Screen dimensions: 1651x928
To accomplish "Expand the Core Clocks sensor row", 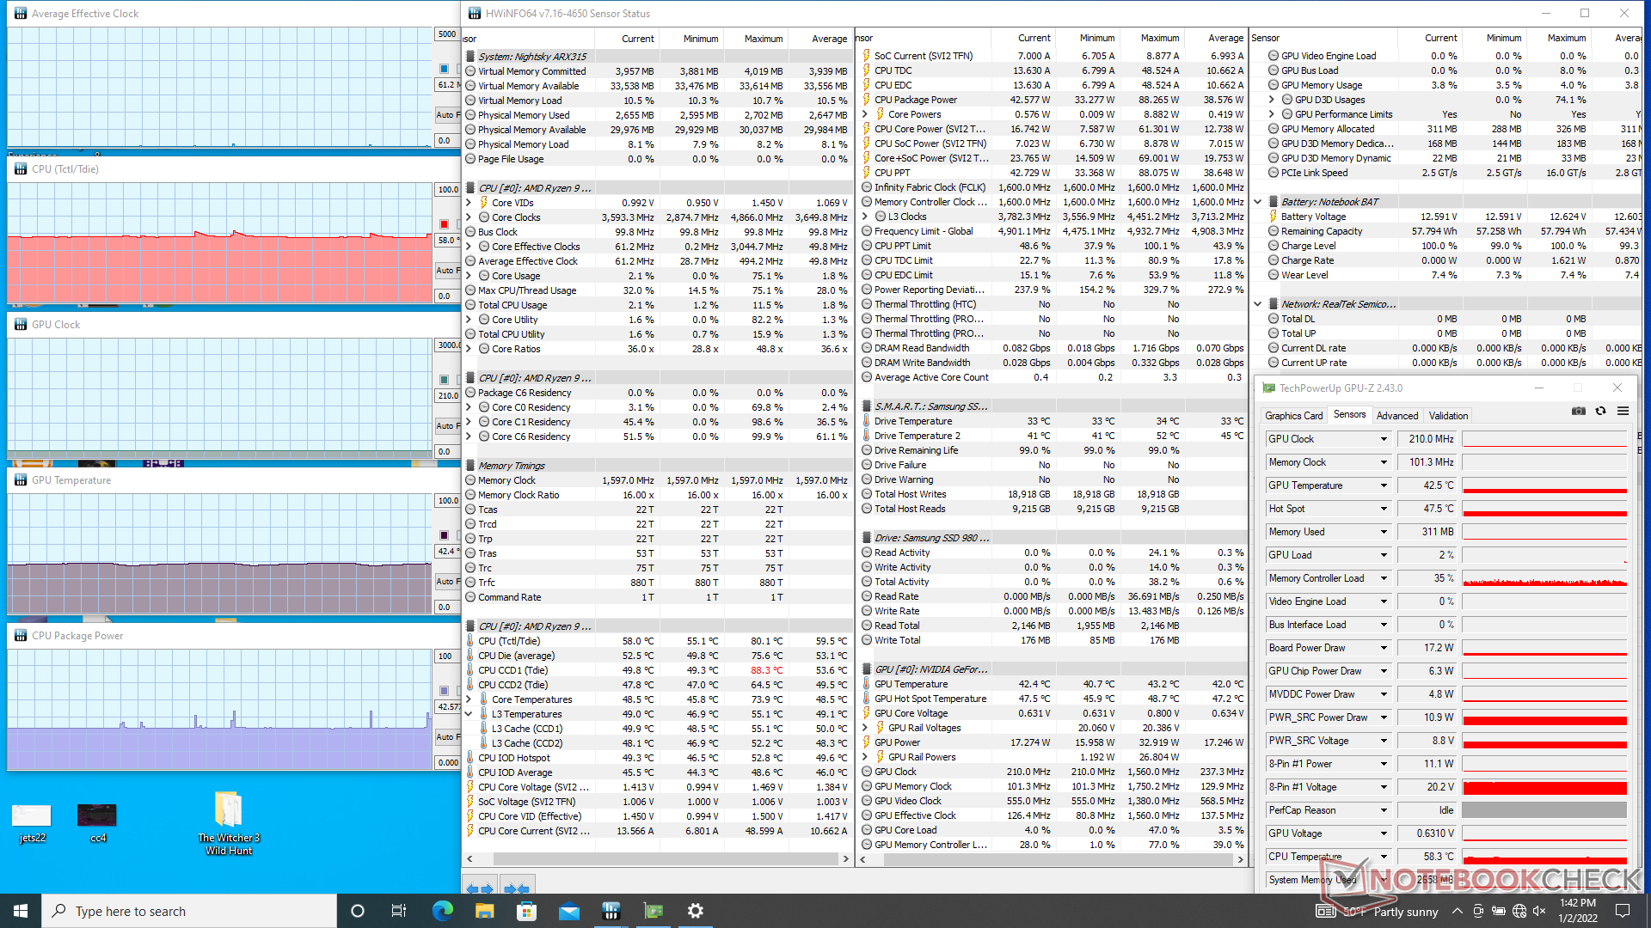I will click(x=470, y=217).
